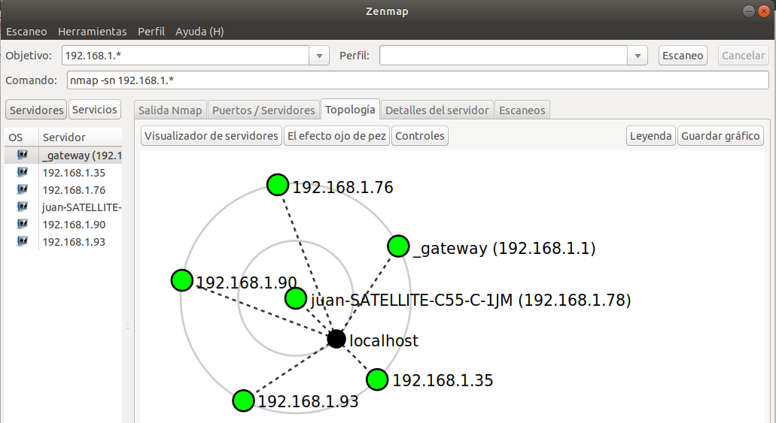Viewport: 776px width, 423px height.
Task: Click the OS icon beside _gateway host
Action: [23, 156]
